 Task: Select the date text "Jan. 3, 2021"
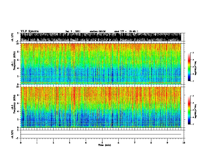pyautogui.click(x=73, y=31)
